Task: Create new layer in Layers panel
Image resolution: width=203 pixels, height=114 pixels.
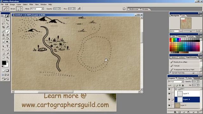Action: [193, 112]
